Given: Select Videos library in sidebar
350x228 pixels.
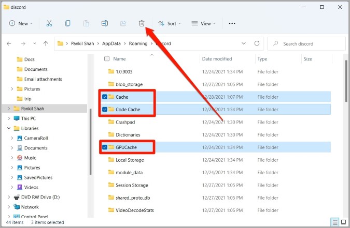Looking at the screenshot, I should [x=31, y=188].
